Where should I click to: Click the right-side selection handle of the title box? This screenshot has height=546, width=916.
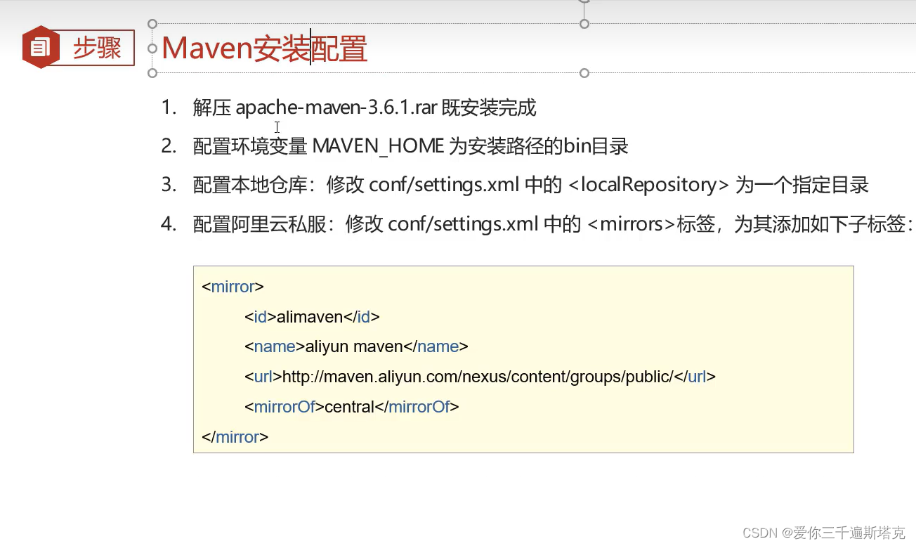(x=583, y=72)
